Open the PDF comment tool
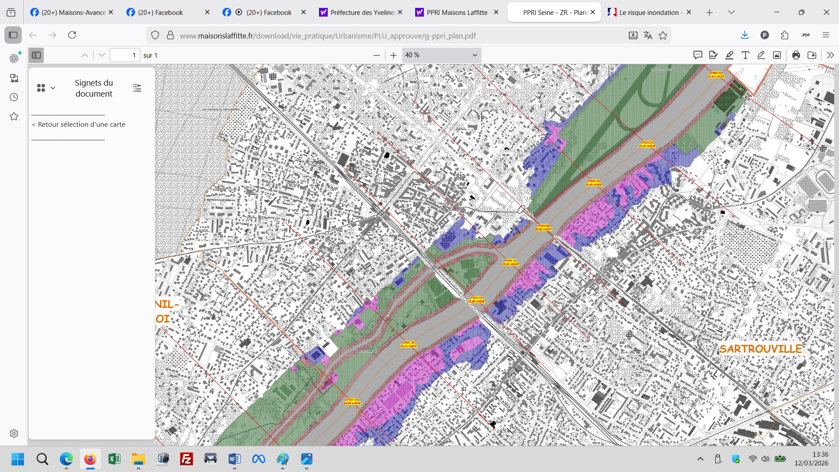 pyautogui.click(x=697, y=55)
